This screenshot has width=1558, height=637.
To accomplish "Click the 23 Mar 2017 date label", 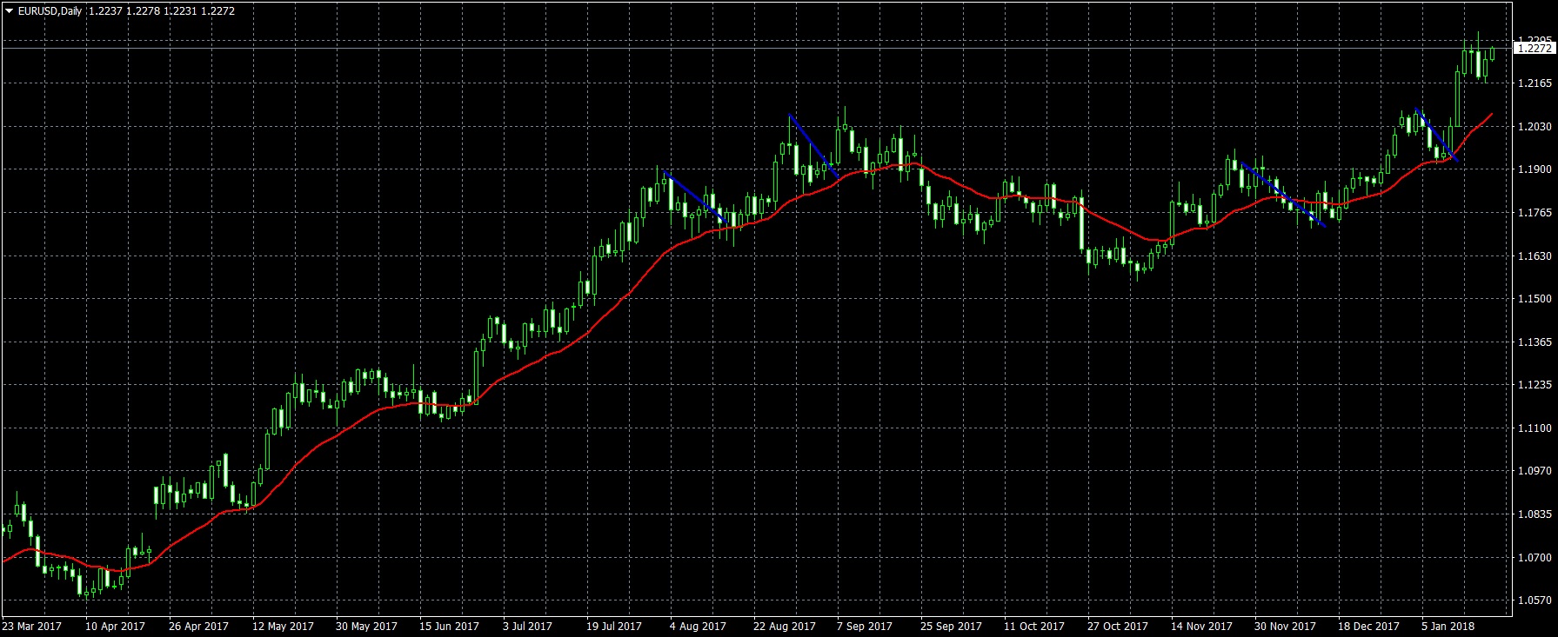I will [x=32, y=626].
